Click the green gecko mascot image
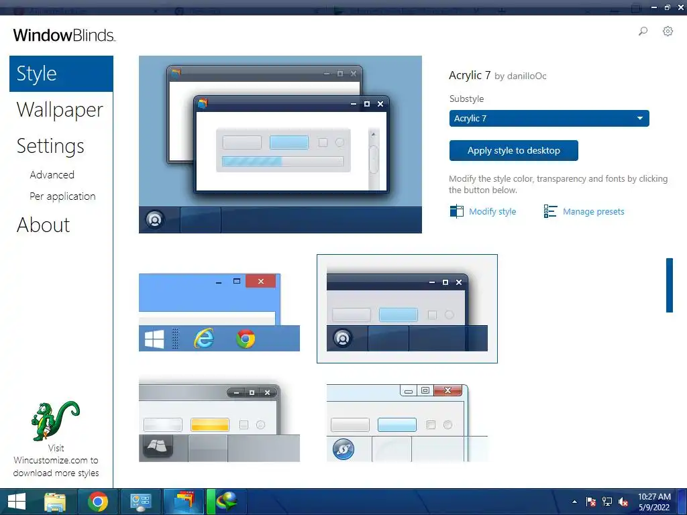 coord(55,420)
